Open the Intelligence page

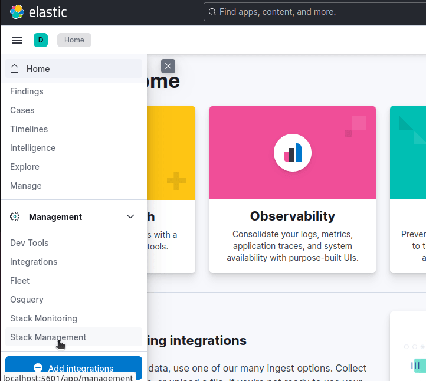(32, 148)
